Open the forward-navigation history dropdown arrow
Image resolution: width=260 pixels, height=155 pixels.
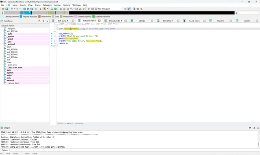20,9
